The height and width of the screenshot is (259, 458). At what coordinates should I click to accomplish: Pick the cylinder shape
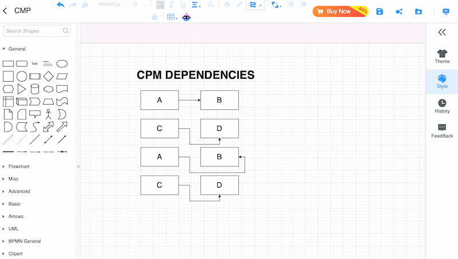point(35,89)
